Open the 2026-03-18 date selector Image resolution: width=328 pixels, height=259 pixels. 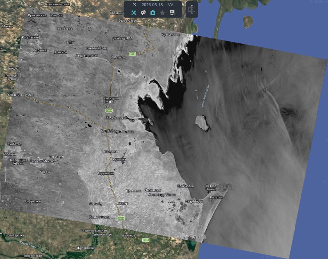click(153, 4)
